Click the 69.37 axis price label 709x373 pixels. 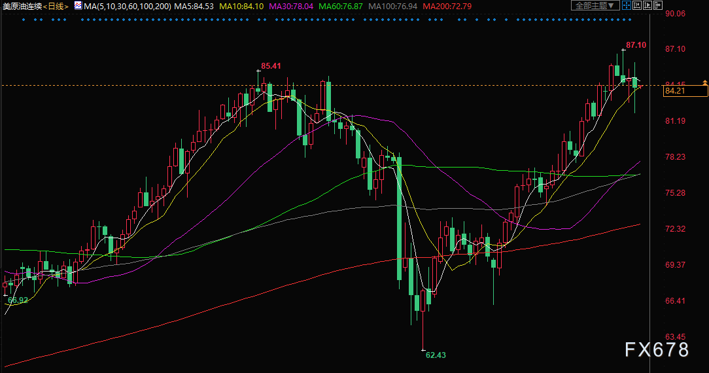[x=675, y=264]
